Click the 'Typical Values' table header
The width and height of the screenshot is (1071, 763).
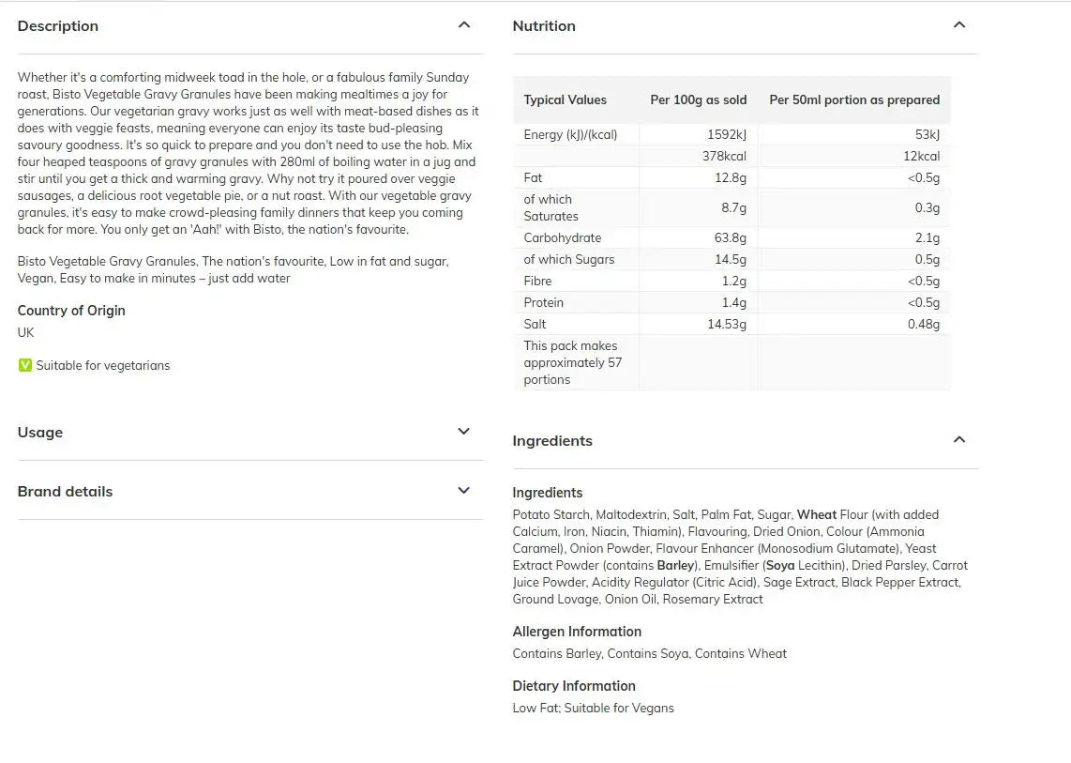click(x=565, y=100)
